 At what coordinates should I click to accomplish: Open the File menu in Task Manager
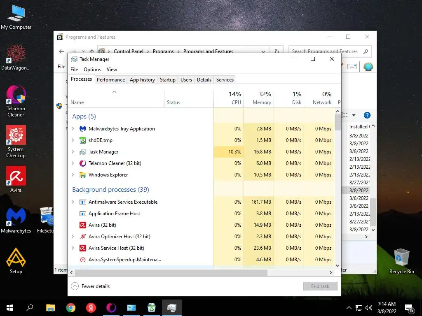coord(74,69)
